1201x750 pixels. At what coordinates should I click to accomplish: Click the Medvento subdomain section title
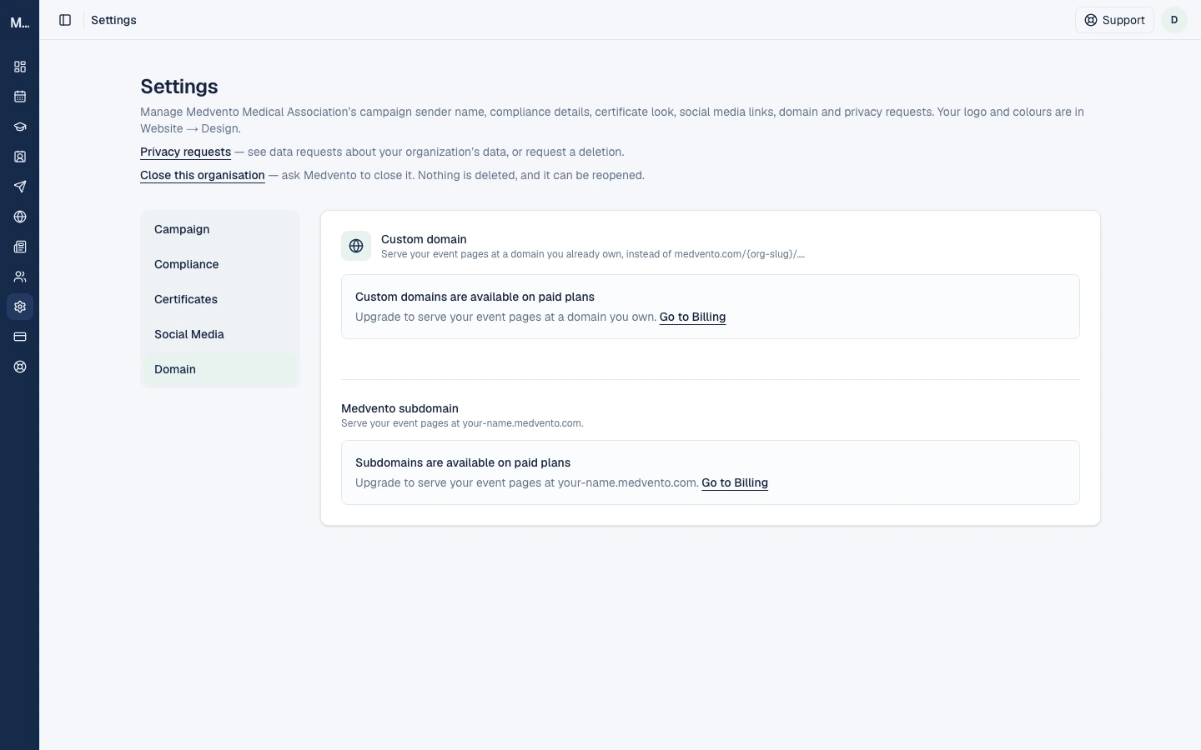399,408
